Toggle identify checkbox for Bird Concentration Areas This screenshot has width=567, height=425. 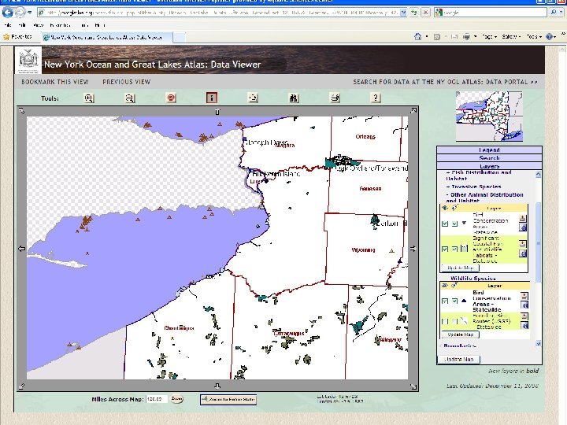(x=454, y=224)
